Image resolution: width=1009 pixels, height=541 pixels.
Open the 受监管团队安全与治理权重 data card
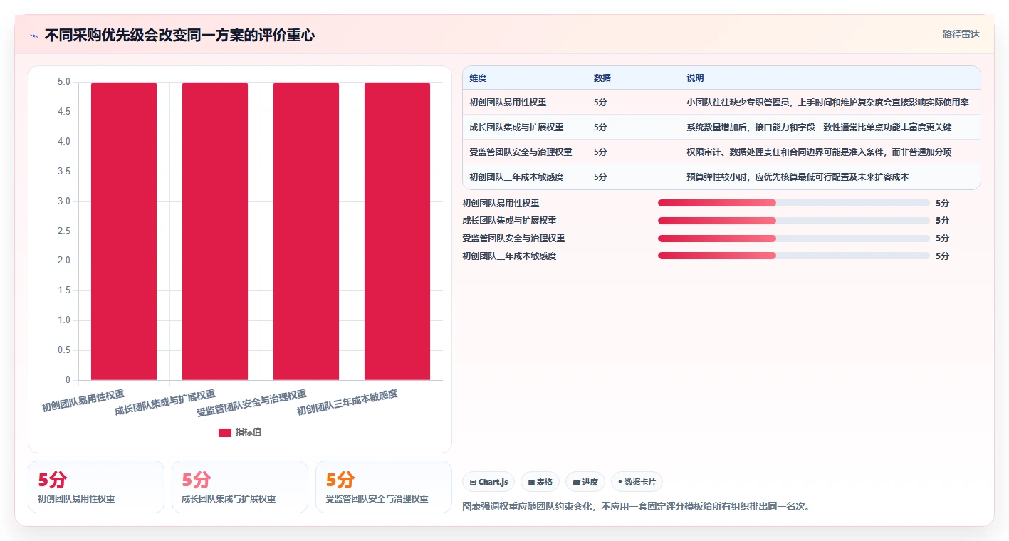click(384, 487)
